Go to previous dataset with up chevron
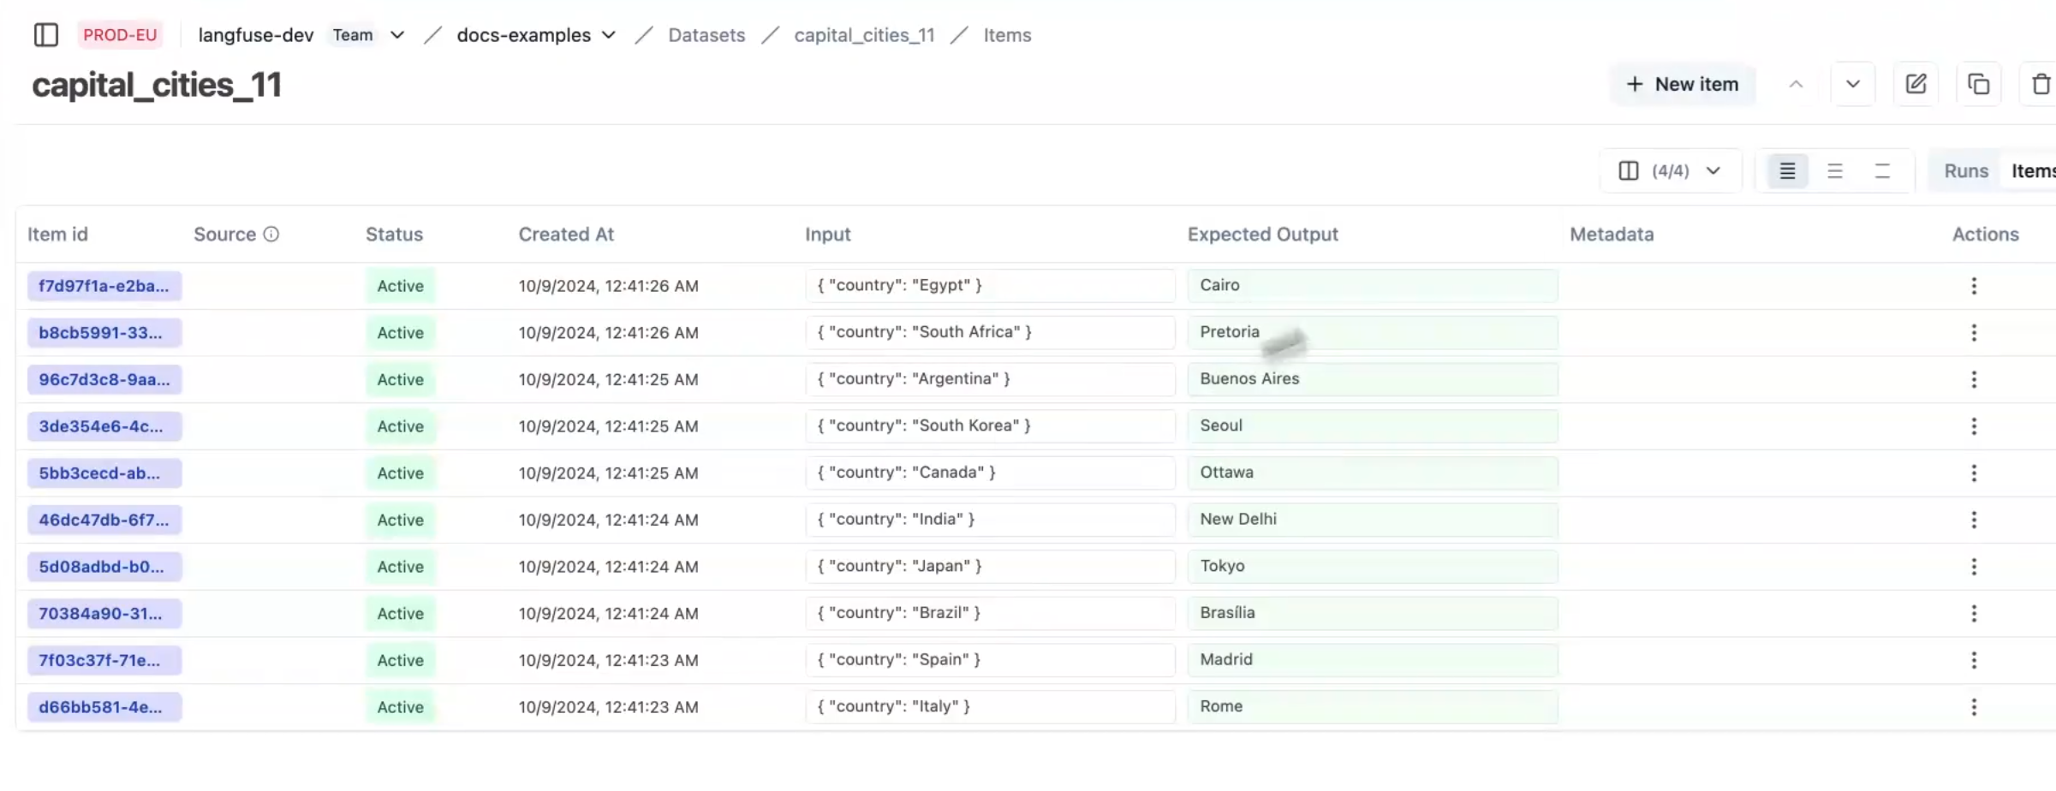2056x791 pixels. coord(1796,85)
